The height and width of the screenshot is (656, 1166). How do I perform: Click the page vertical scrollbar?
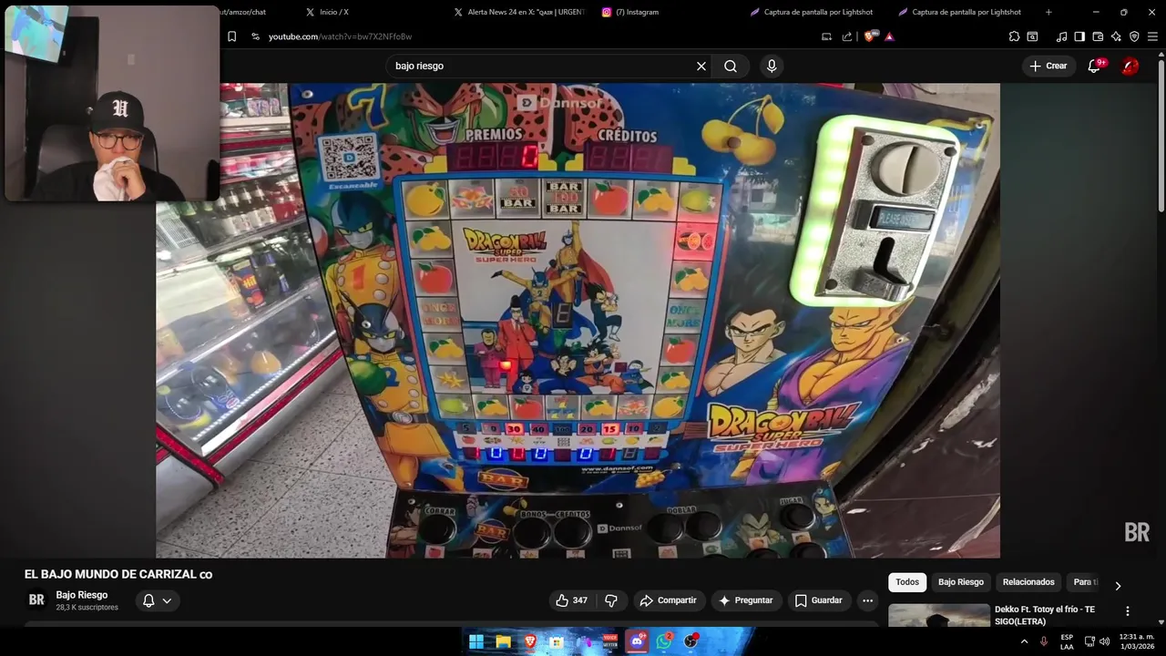(1161, 137)
